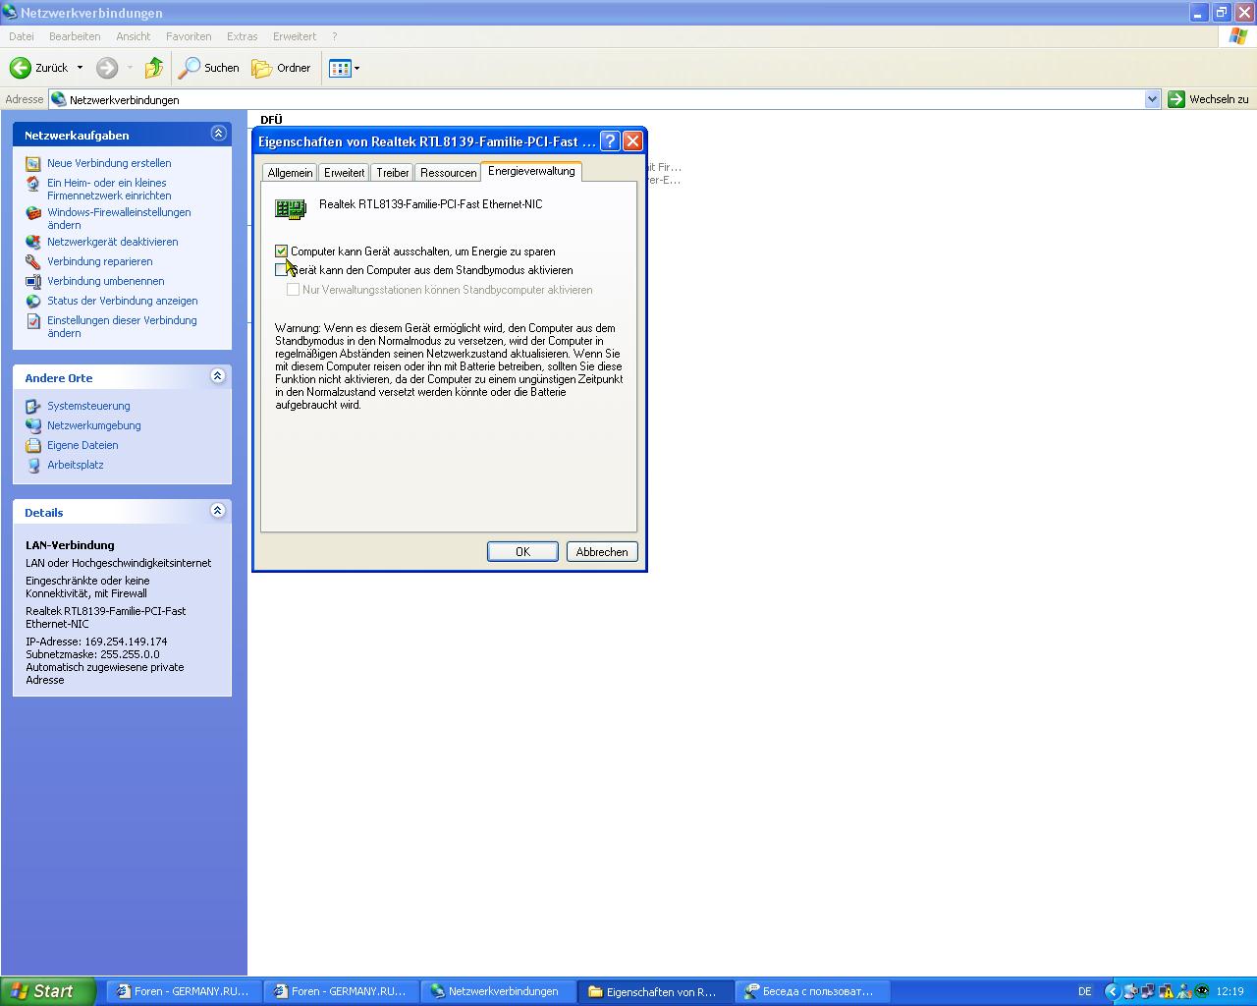The width and height of the screenshot is (1257, 1006).
Task: Switch to first Foren - GERMANY.RU taskbar button
Action: coord(184,991)
